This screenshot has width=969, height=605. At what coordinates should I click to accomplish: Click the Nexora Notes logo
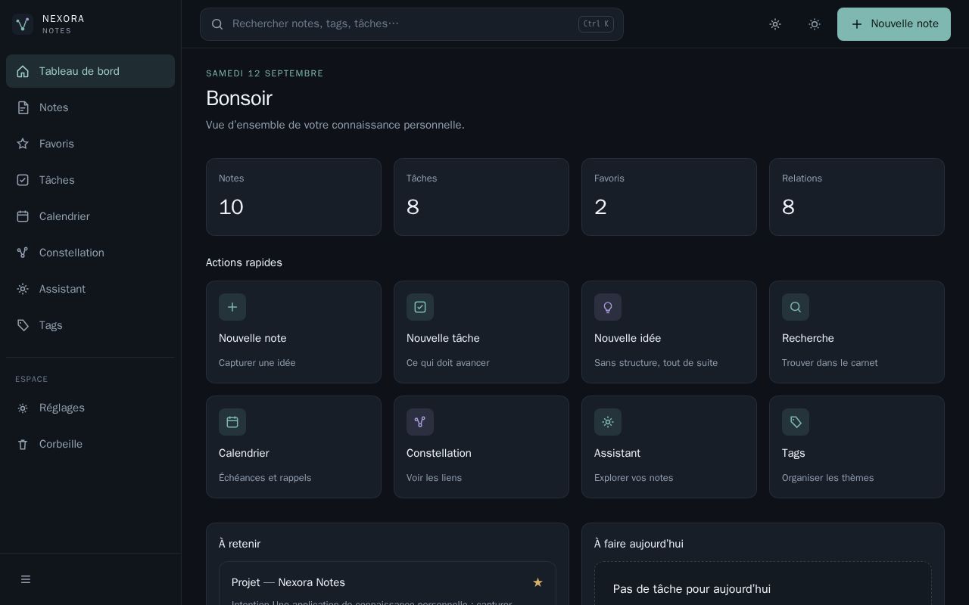pyautogui.click(x=23, y=24)
